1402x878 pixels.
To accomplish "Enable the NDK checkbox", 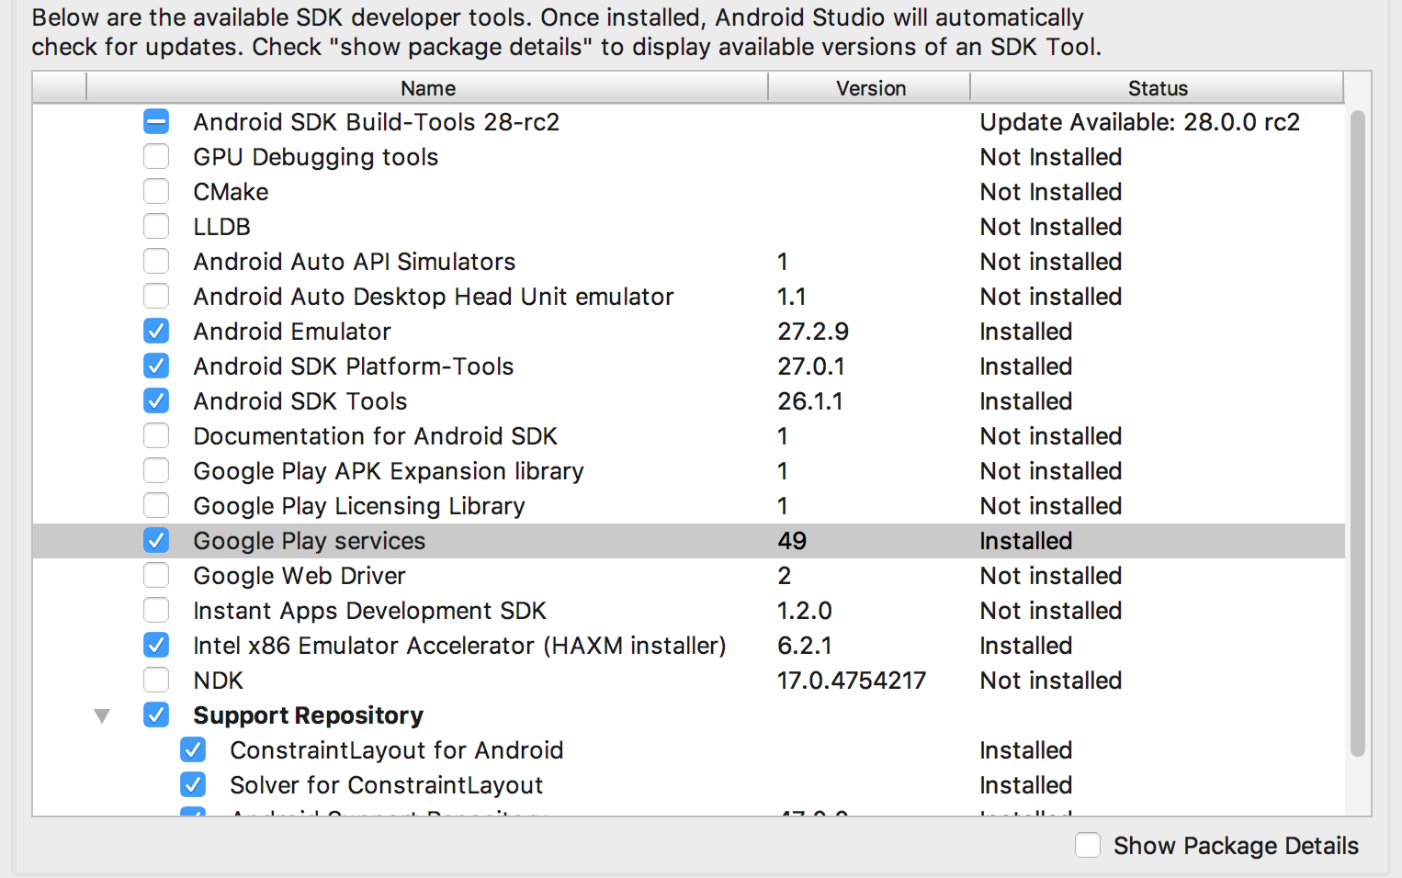I will 156,680.
